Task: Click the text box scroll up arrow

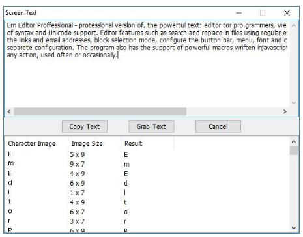Action: pyautogui.click(x=294, y=25)
